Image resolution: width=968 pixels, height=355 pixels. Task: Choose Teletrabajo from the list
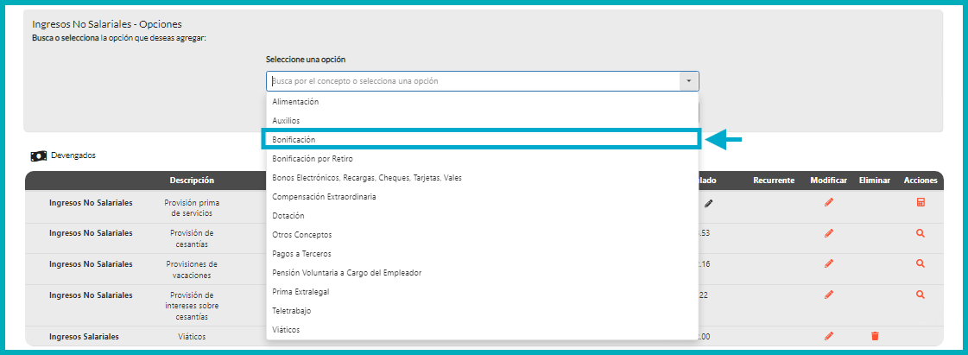tap(482, 311)
